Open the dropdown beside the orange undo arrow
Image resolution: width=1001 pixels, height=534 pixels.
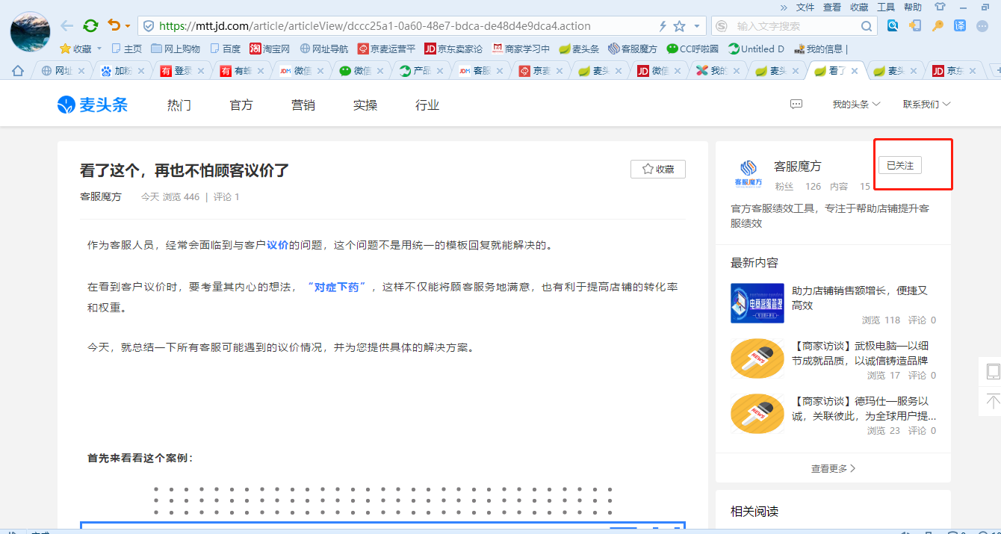(128, 26)
